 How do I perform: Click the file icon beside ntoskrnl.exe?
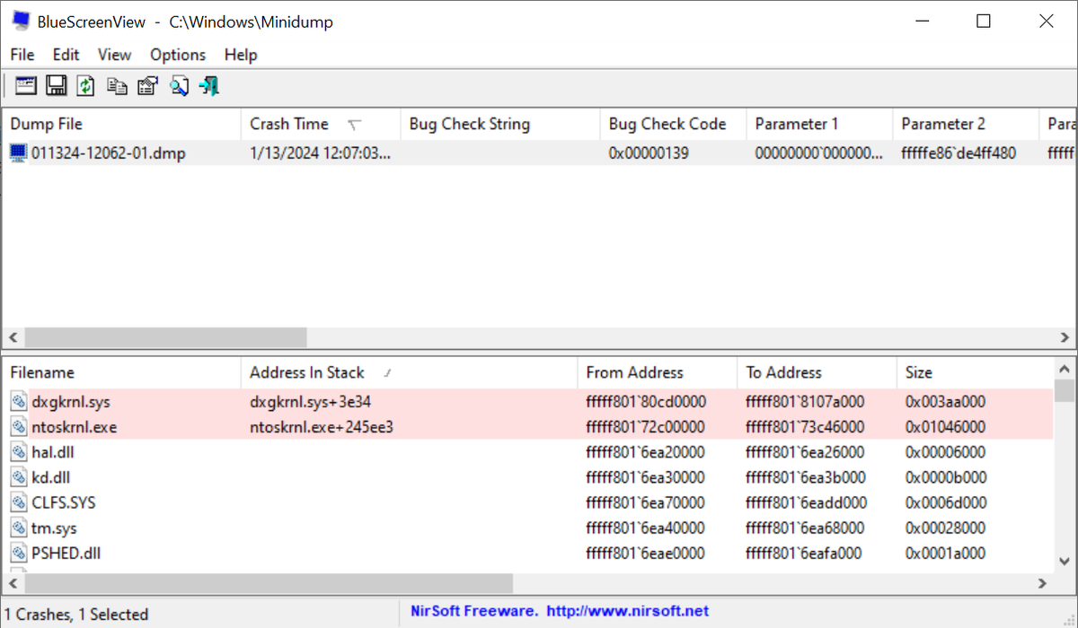(19, 427)
